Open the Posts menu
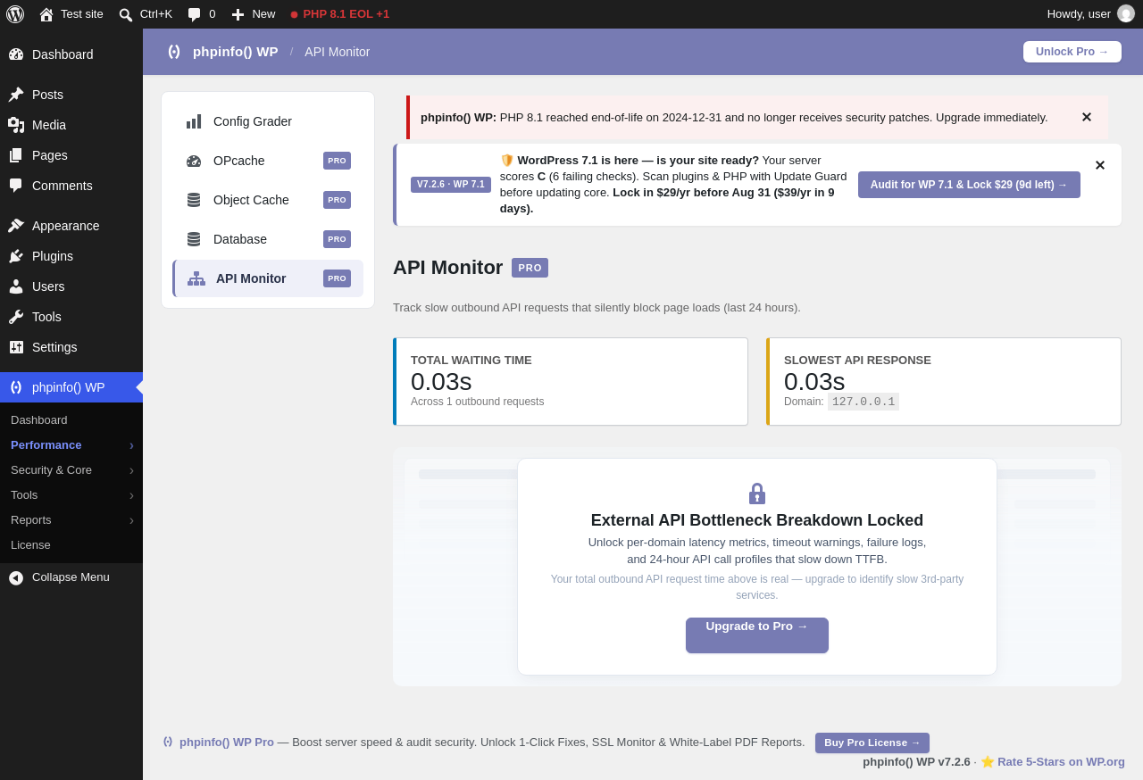 coord(71,95)
